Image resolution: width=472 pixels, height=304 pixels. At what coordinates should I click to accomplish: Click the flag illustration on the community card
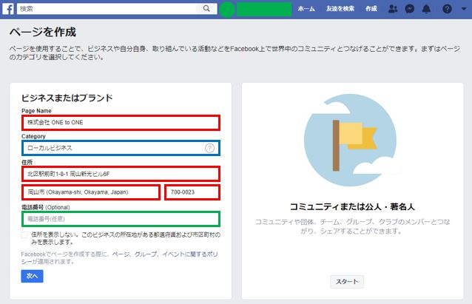coord(351,141)
